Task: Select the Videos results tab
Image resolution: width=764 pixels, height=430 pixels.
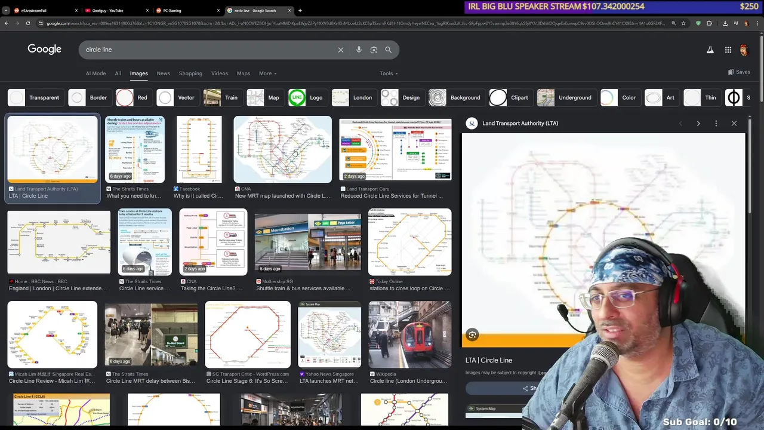Action: coord(220,73)
